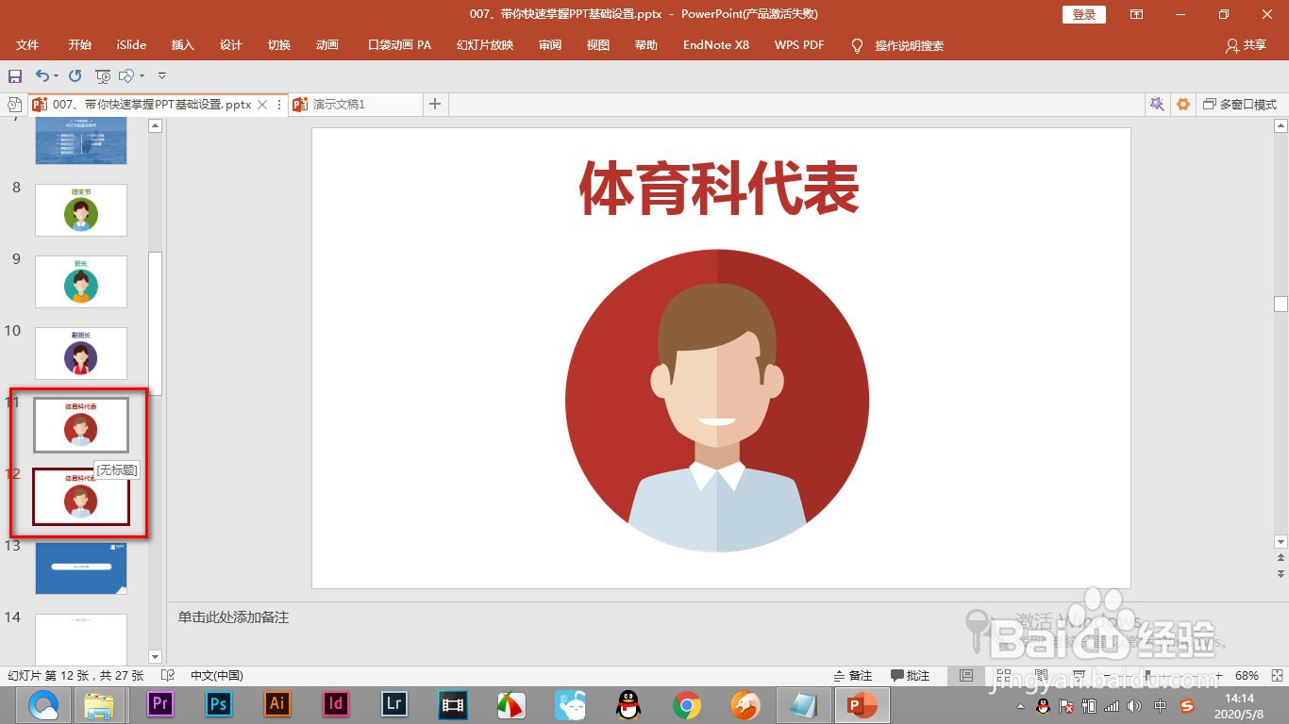Open the 幻灯片放映 tab
This screenshot has width=1289, height=724.
pos(485,45)
